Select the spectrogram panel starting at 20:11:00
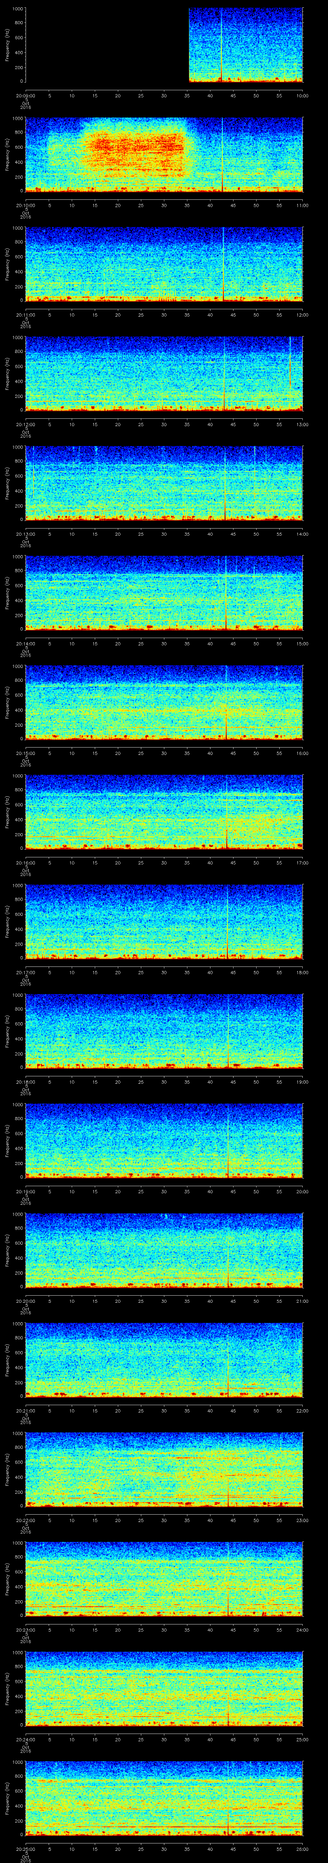 pos(164,264)
